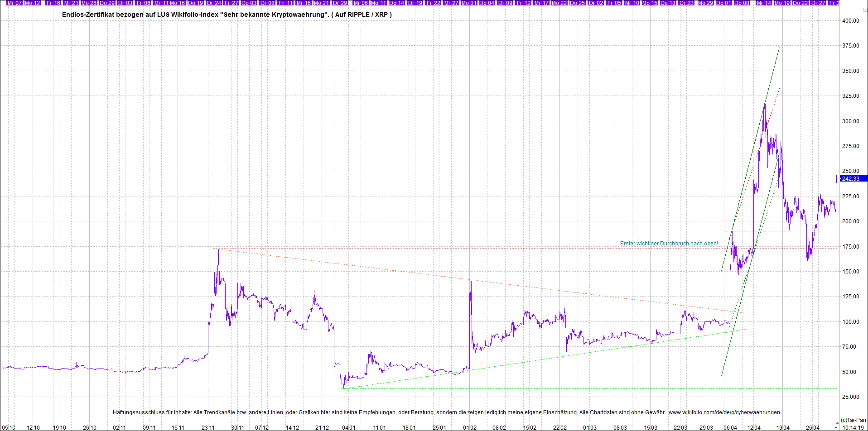Click the 10:14:19 time display

pyautogui.click(x=853, y=427)
